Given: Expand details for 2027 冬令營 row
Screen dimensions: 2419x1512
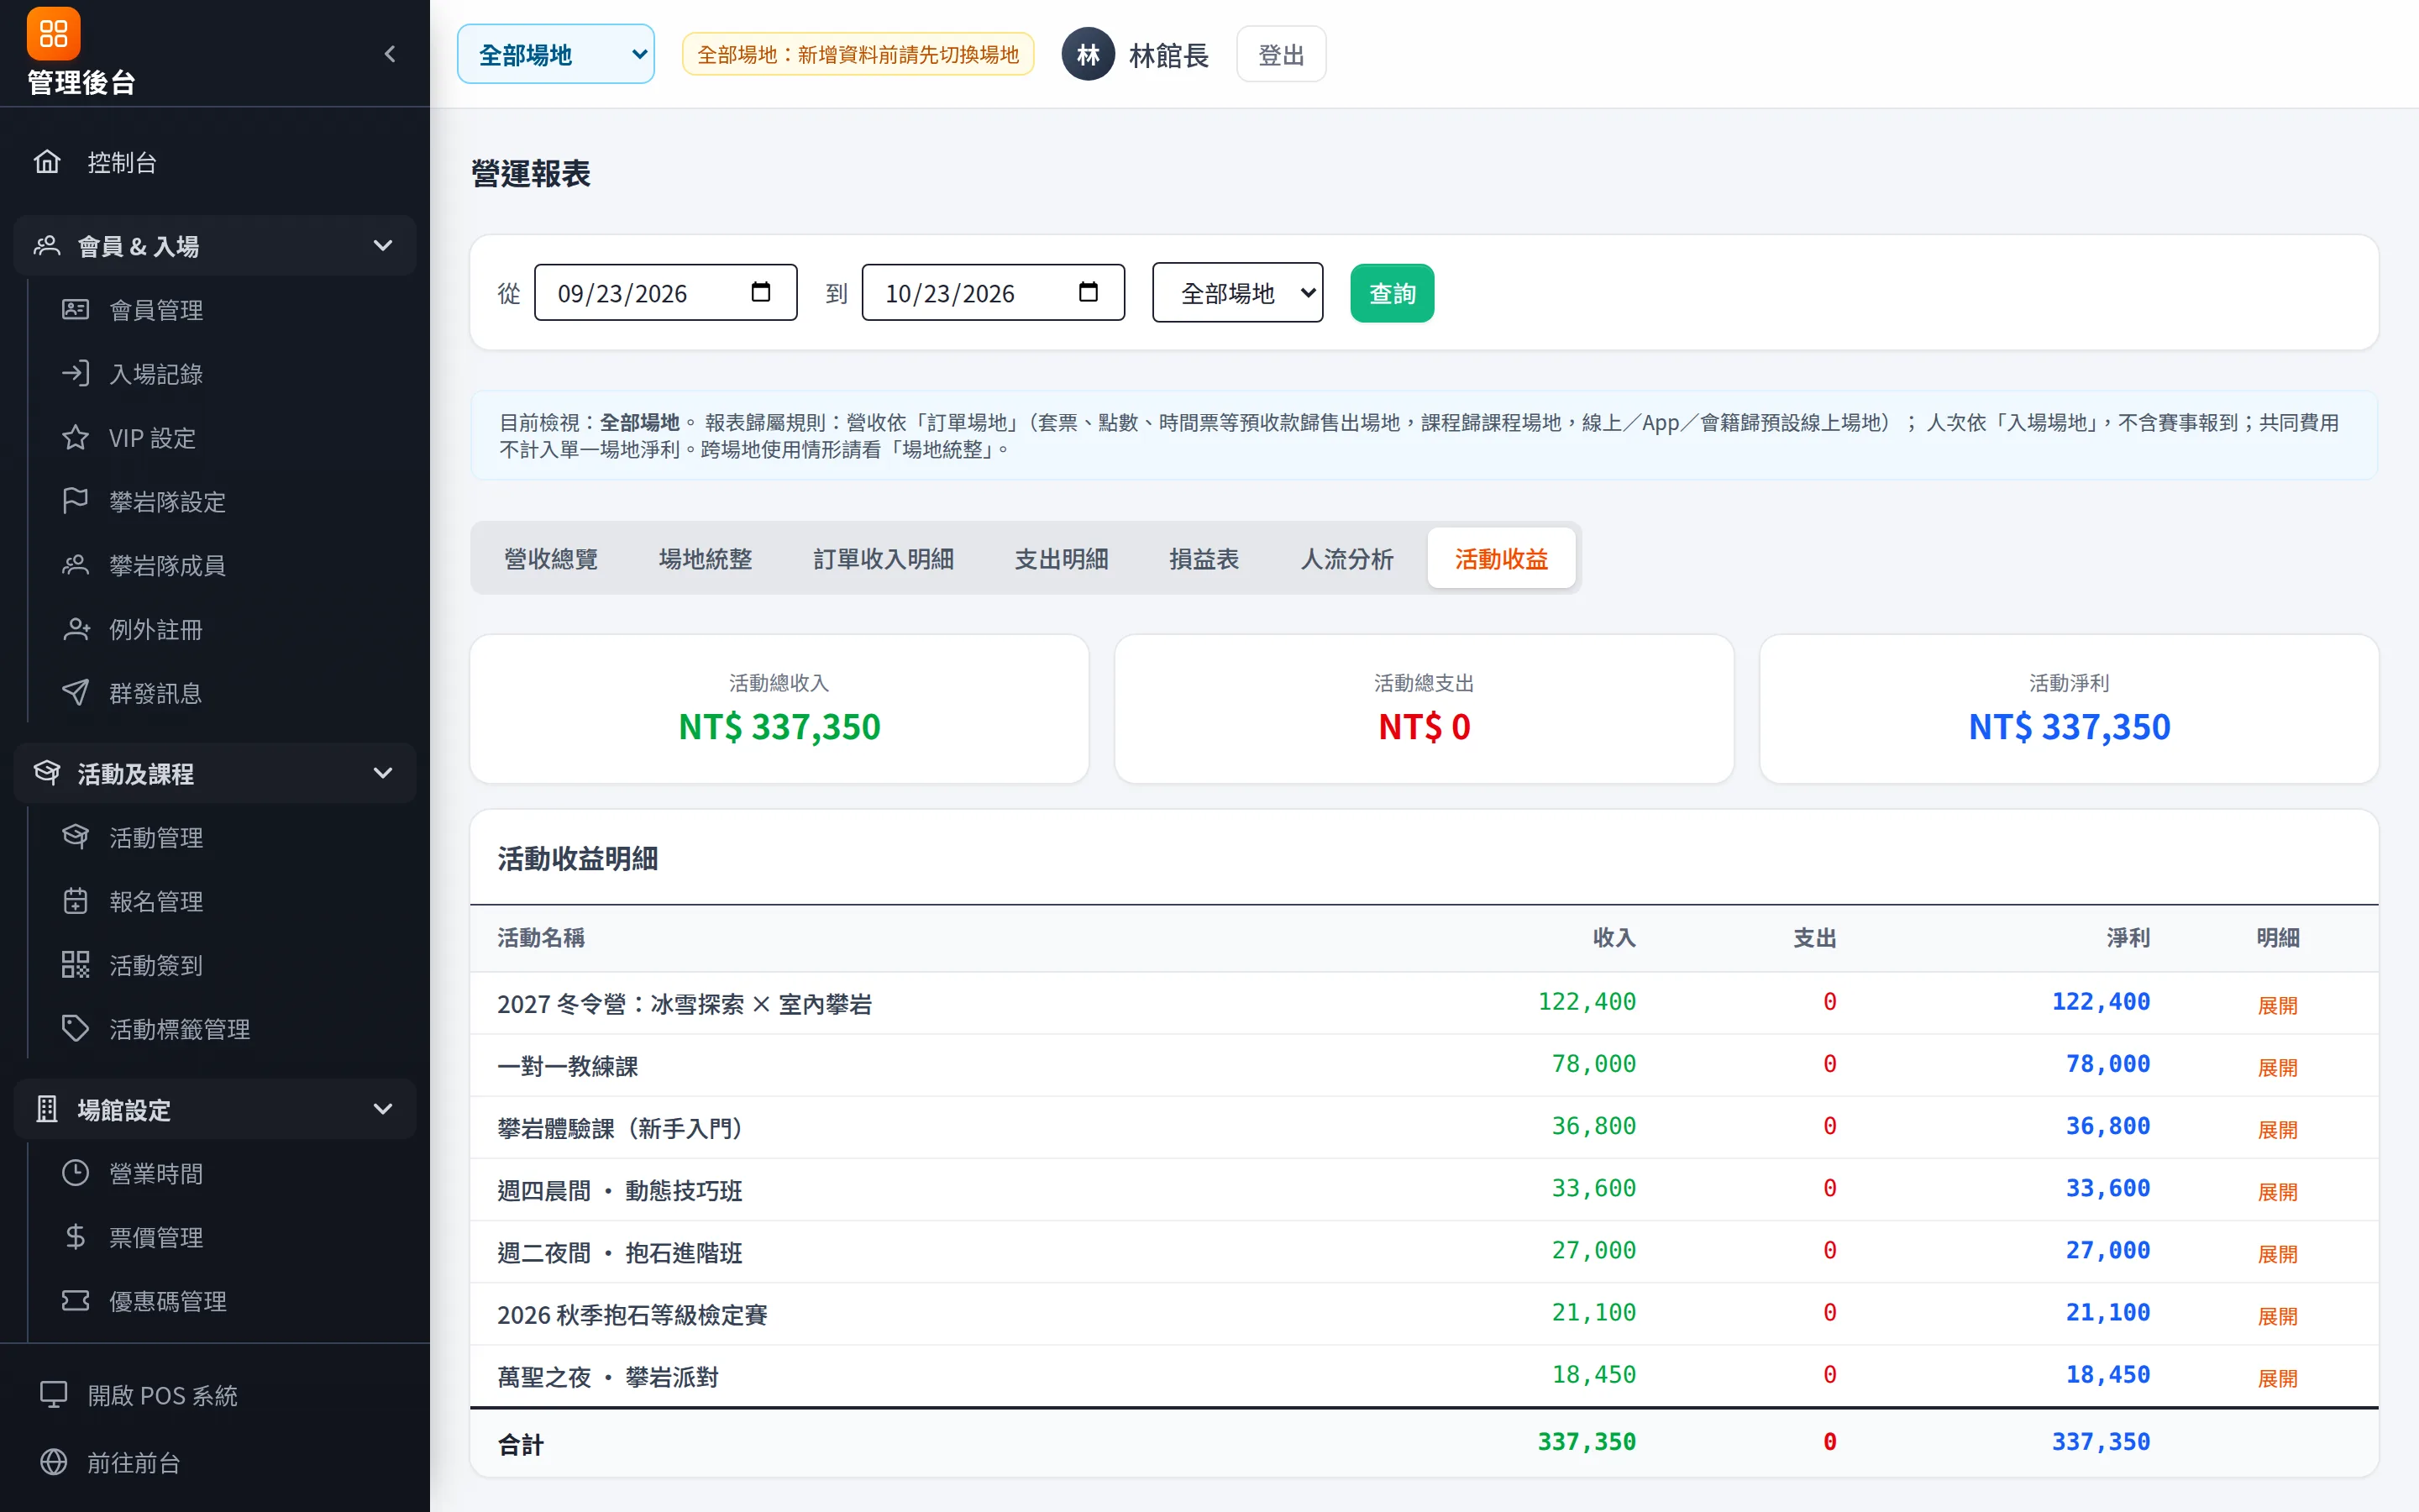Looking at the screenshot, I should click(2277, 1005).
